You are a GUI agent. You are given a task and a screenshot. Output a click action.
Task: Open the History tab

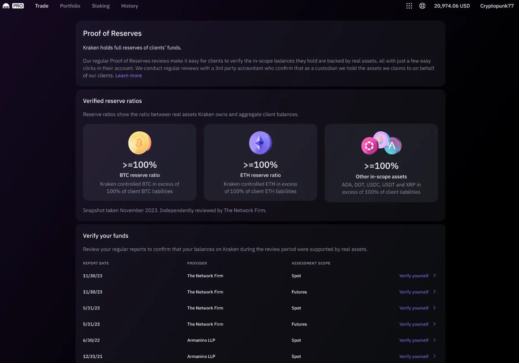coord(129,6)
